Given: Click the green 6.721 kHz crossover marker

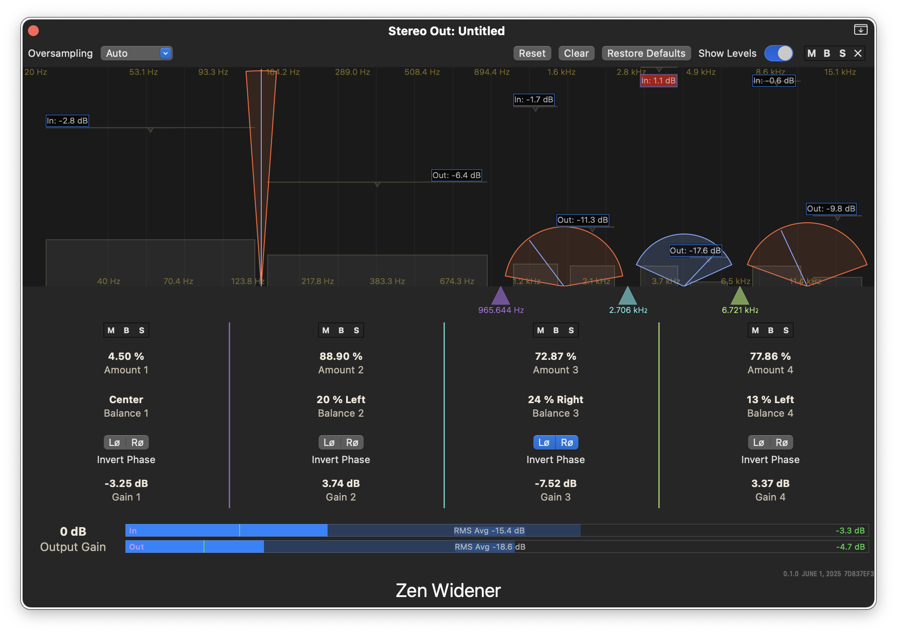Looking at the screenshot, I should tap(740, 297).
